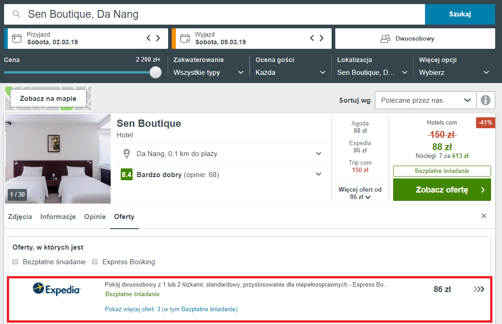
Task: Open the hotel room photo
Action: [x=58, y=159]
